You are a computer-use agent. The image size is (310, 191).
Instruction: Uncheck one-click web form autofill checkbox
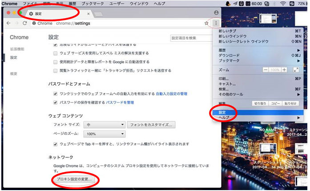[x=55, y=94]
